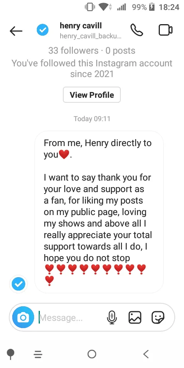Focus the Message text field
Image resolution: width=184 pixels, height=368 pixels.
[x=71, y=317]
